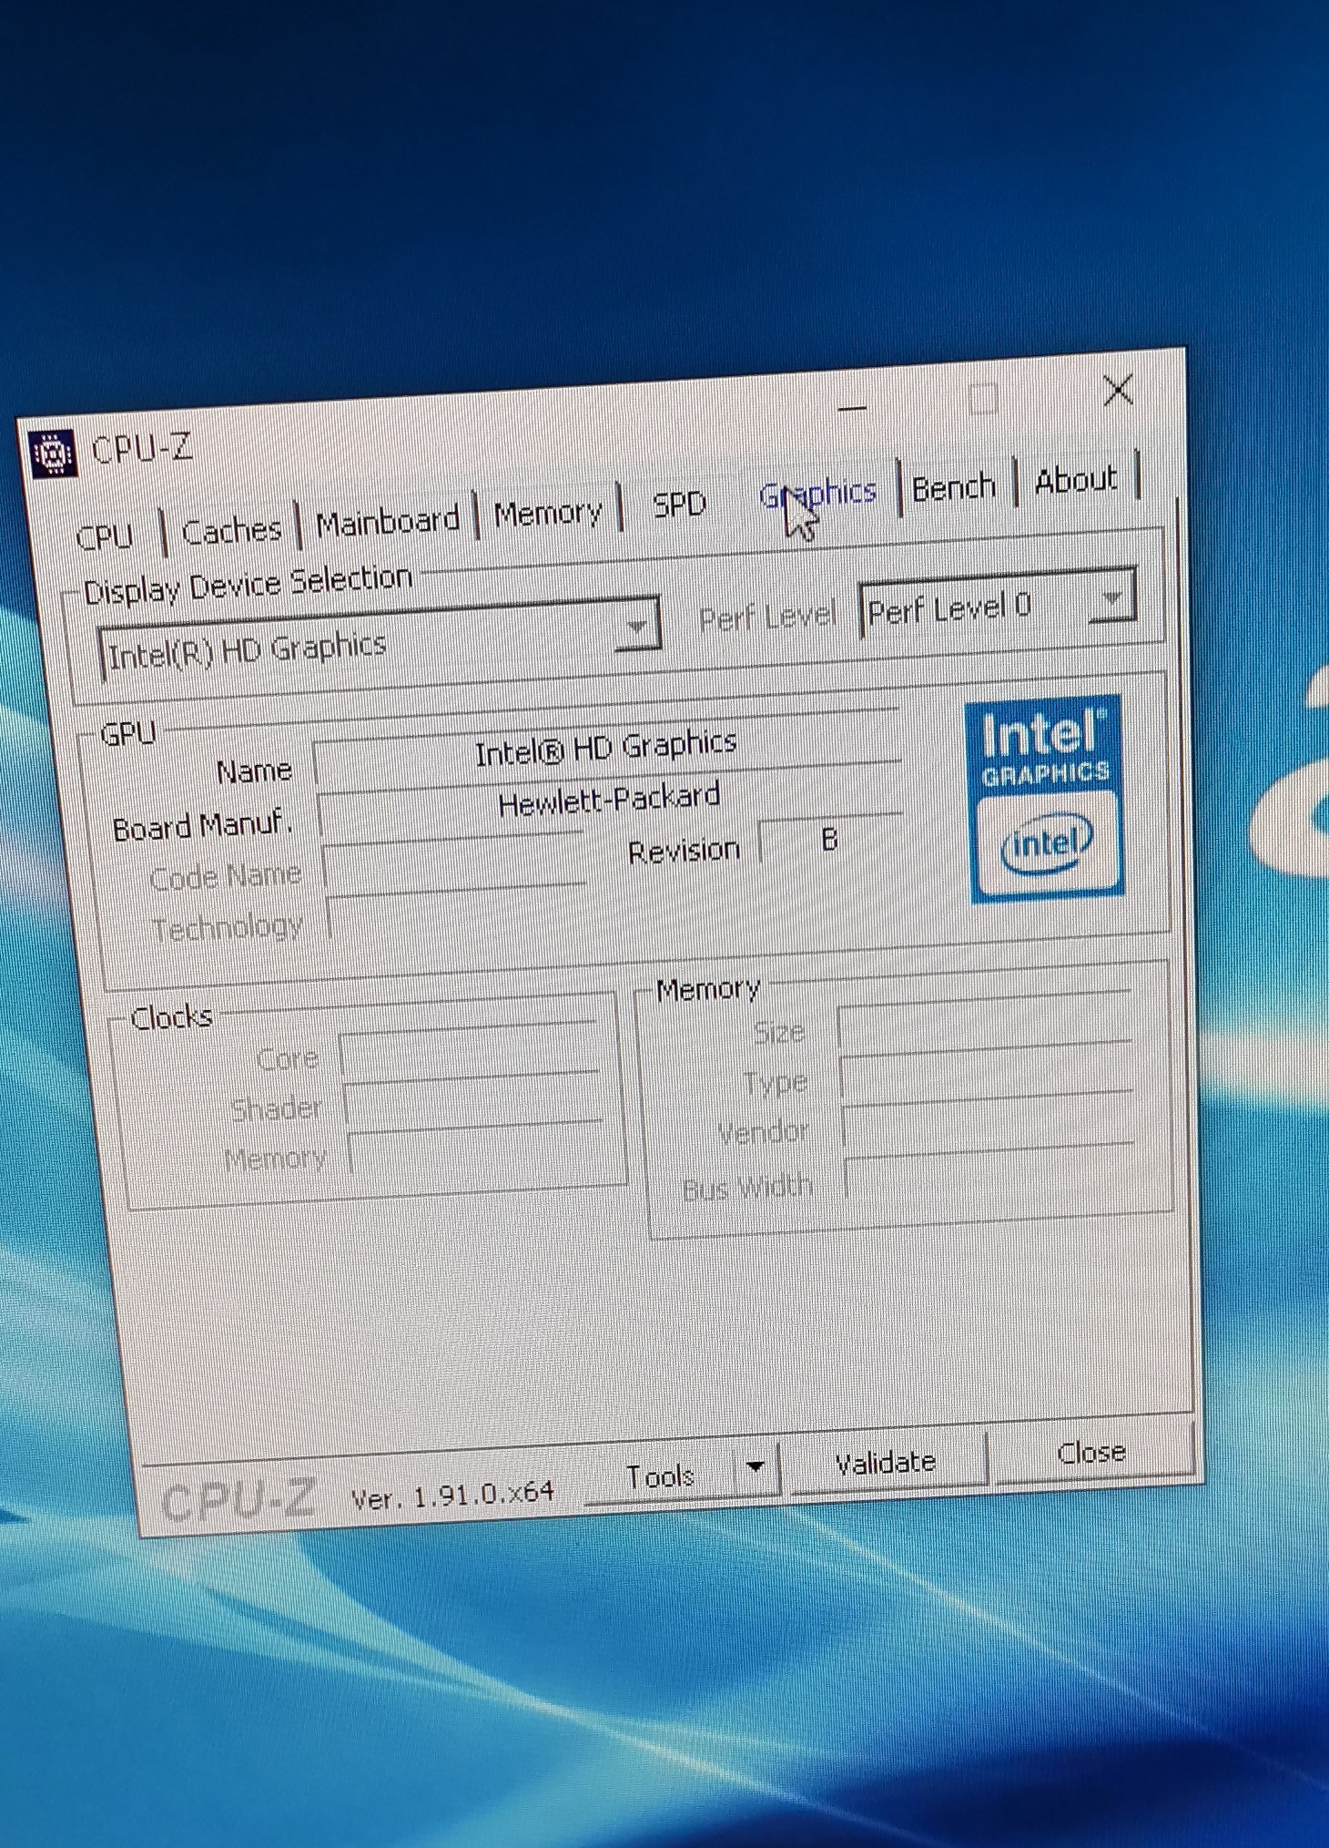Image resolution: width=1329 pixels, height=1848 pixels.
Task: Select the Mainboard tab
Action: click(388, 522)
